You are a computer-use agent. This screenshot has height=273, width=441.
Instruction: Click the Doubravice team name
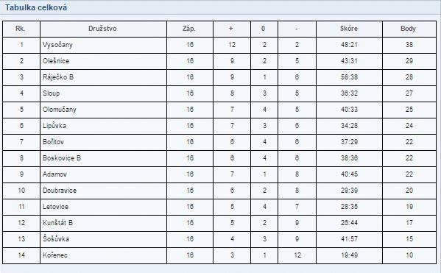[x=60, y=191]
